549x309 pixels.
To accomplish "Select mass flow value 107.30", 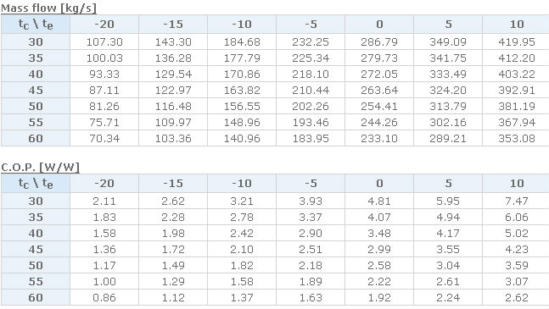I will coord(104,41).
